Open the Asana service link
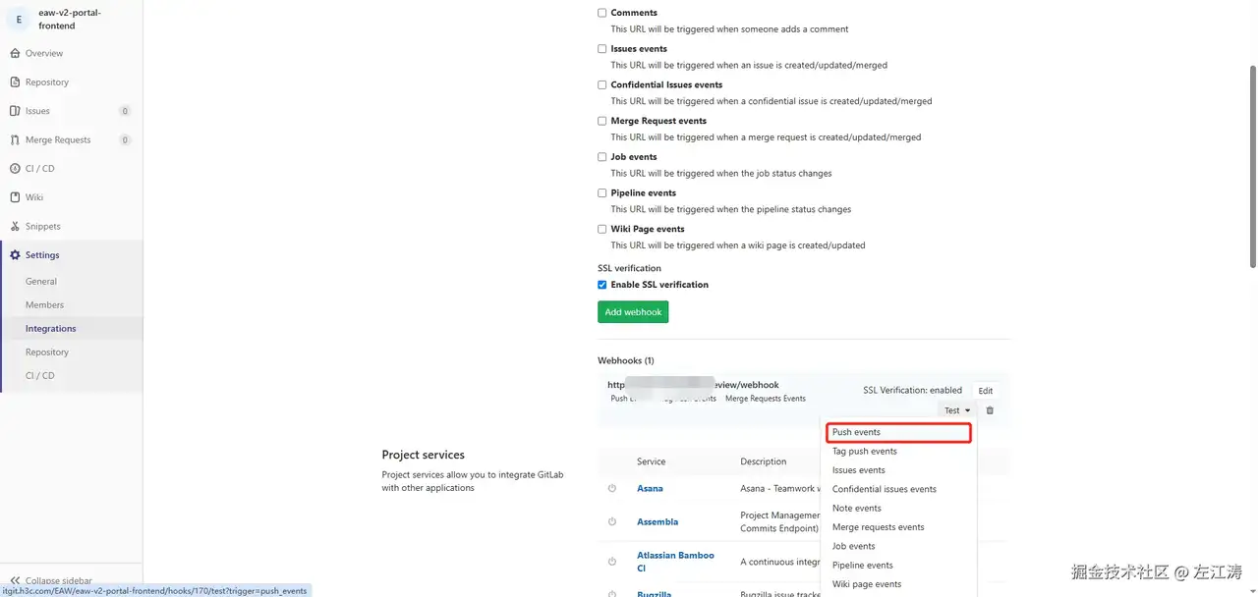The width and height of the screenshot is (1258, 597). (x=650, y=488)
